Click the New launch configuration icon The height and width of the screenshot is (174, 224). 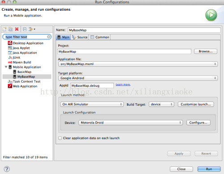tap(4, 29)
